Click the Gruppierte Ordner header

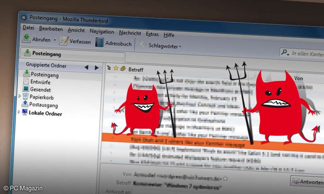46,65
